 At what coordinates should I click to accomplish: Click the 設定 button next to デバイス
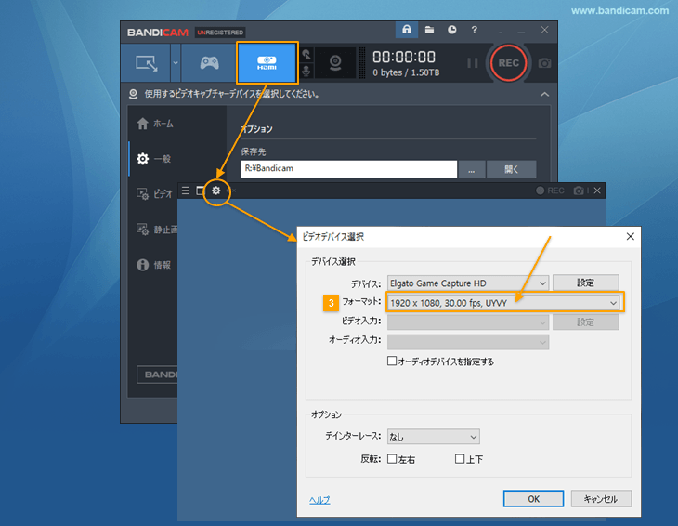coord(585,283)
